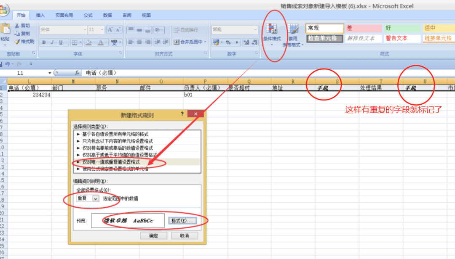
Task: Open the Name Box dropdown arrow beside L1
Action: [x=50, y=73]
